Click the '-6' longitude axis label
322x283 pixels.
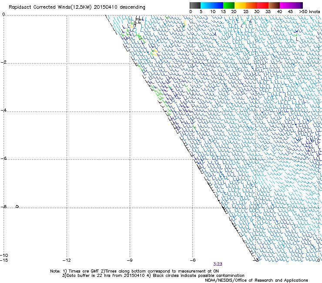[193, 260]
